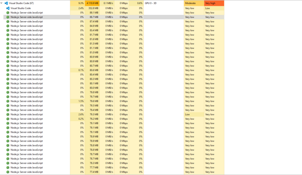Click the Node.js icon of the 2.6% CPU process
This screenshot has height=175, width=302.
8,114
